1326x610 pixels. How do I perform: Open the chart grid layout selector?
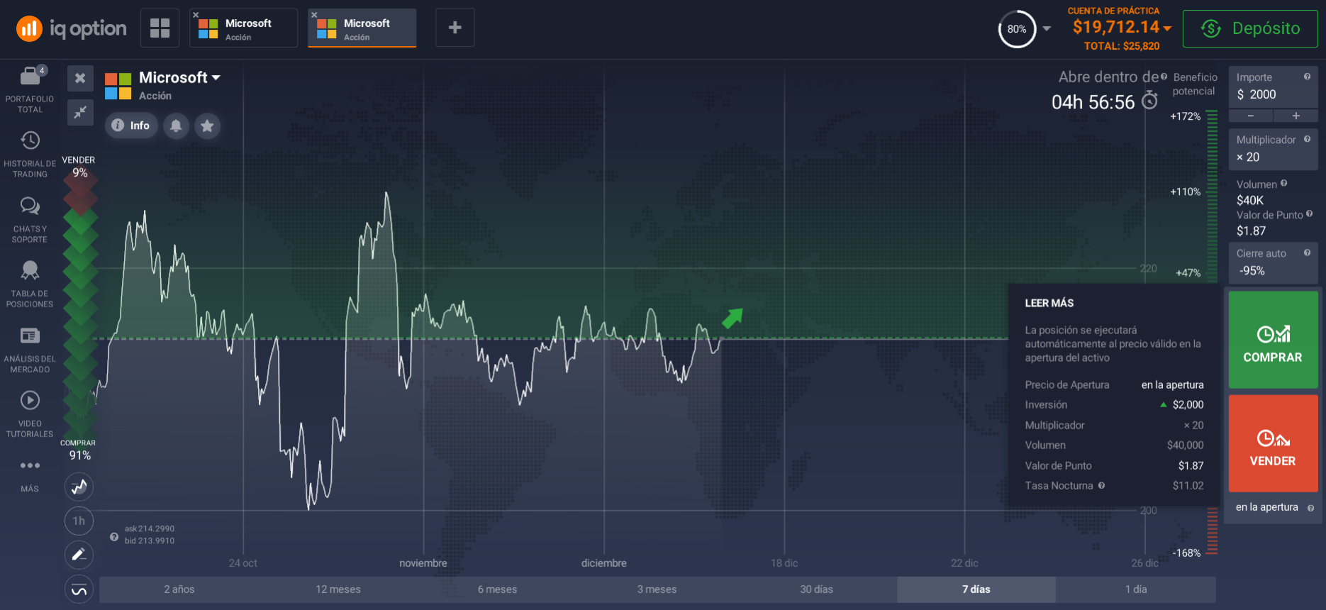tap(160, 28)
